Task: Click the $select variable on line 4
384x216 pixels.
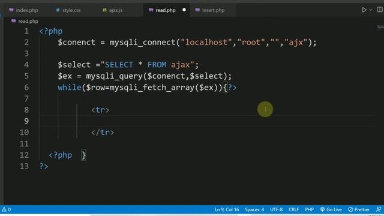Action: pyautogui.click(x=74, y=65)
